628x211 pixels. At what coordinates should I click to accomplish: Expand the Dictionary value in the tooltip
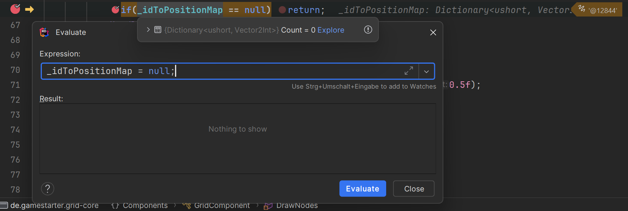coord(148,30)
